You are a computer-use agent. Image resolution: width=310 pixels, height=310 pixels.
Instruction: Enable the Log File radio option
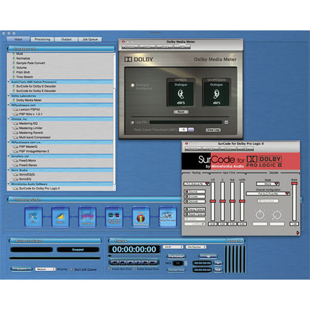(x=133, y=122)
